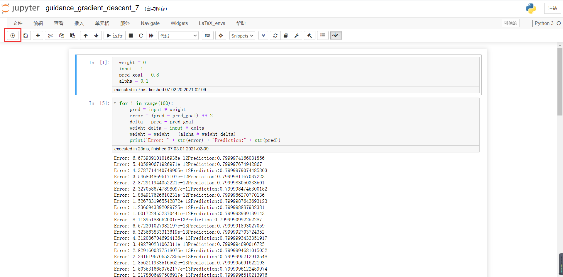Open the Widgets menu

(179, 23)
